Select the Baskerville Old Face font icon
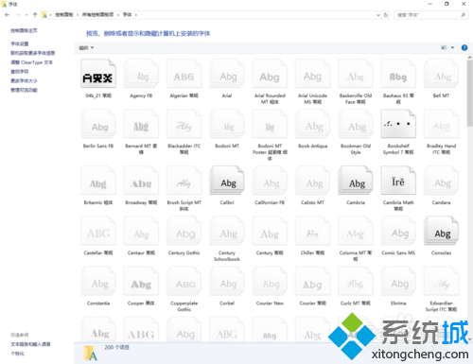473x364 pixels. [x=356, y=74]
